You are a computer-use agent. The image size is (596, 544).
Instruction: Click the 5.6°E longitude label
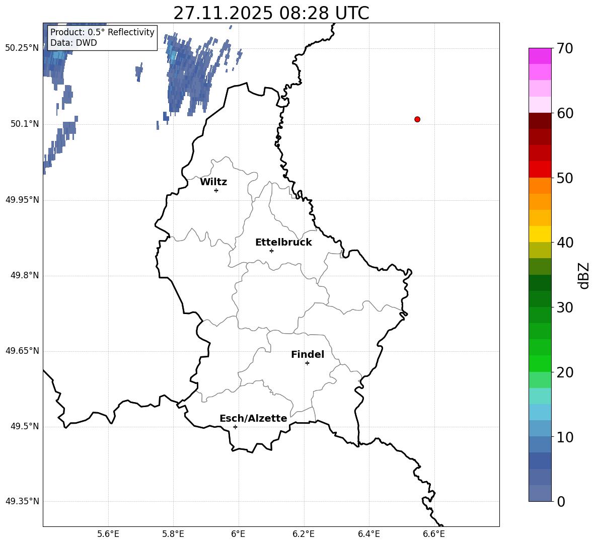(x=108, y=534)
